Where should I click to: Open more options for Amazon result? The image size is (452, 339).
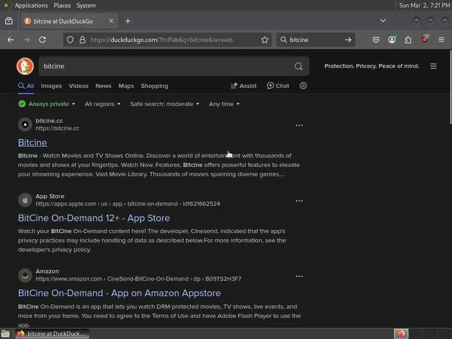(299, 276)
